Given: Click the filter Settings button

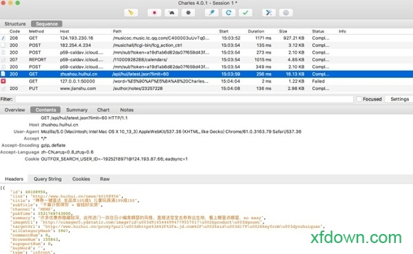Looking at the screenshot, I should click(x=399, y=99).
